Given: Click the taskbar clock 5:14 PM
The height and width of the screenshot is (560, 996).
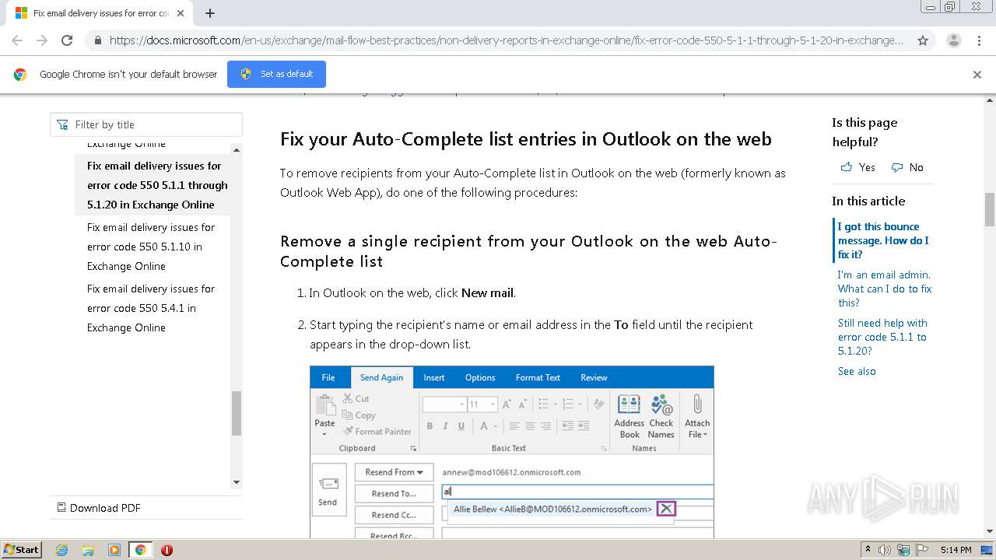Looking at the screenshot, I should (x=956, y=550).
